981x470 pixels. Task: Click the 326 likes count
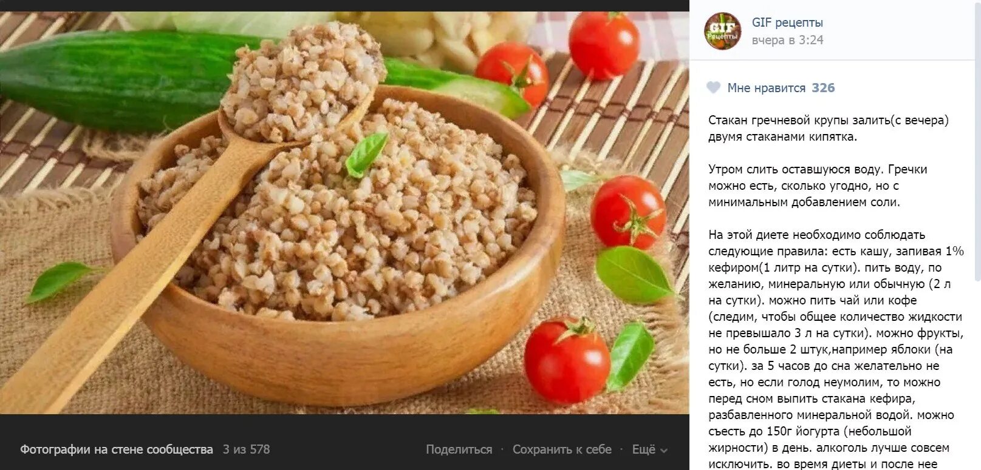(x=823, y=88)
